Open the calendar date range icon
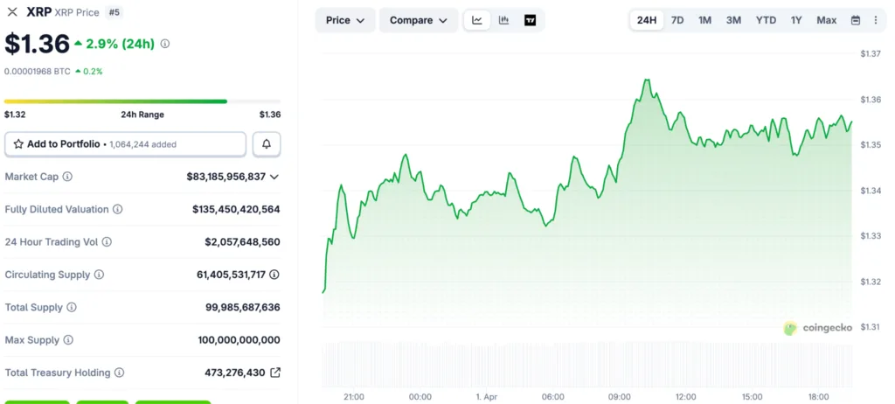Screen dimensions: 895x404 click(x=856, y=20)
